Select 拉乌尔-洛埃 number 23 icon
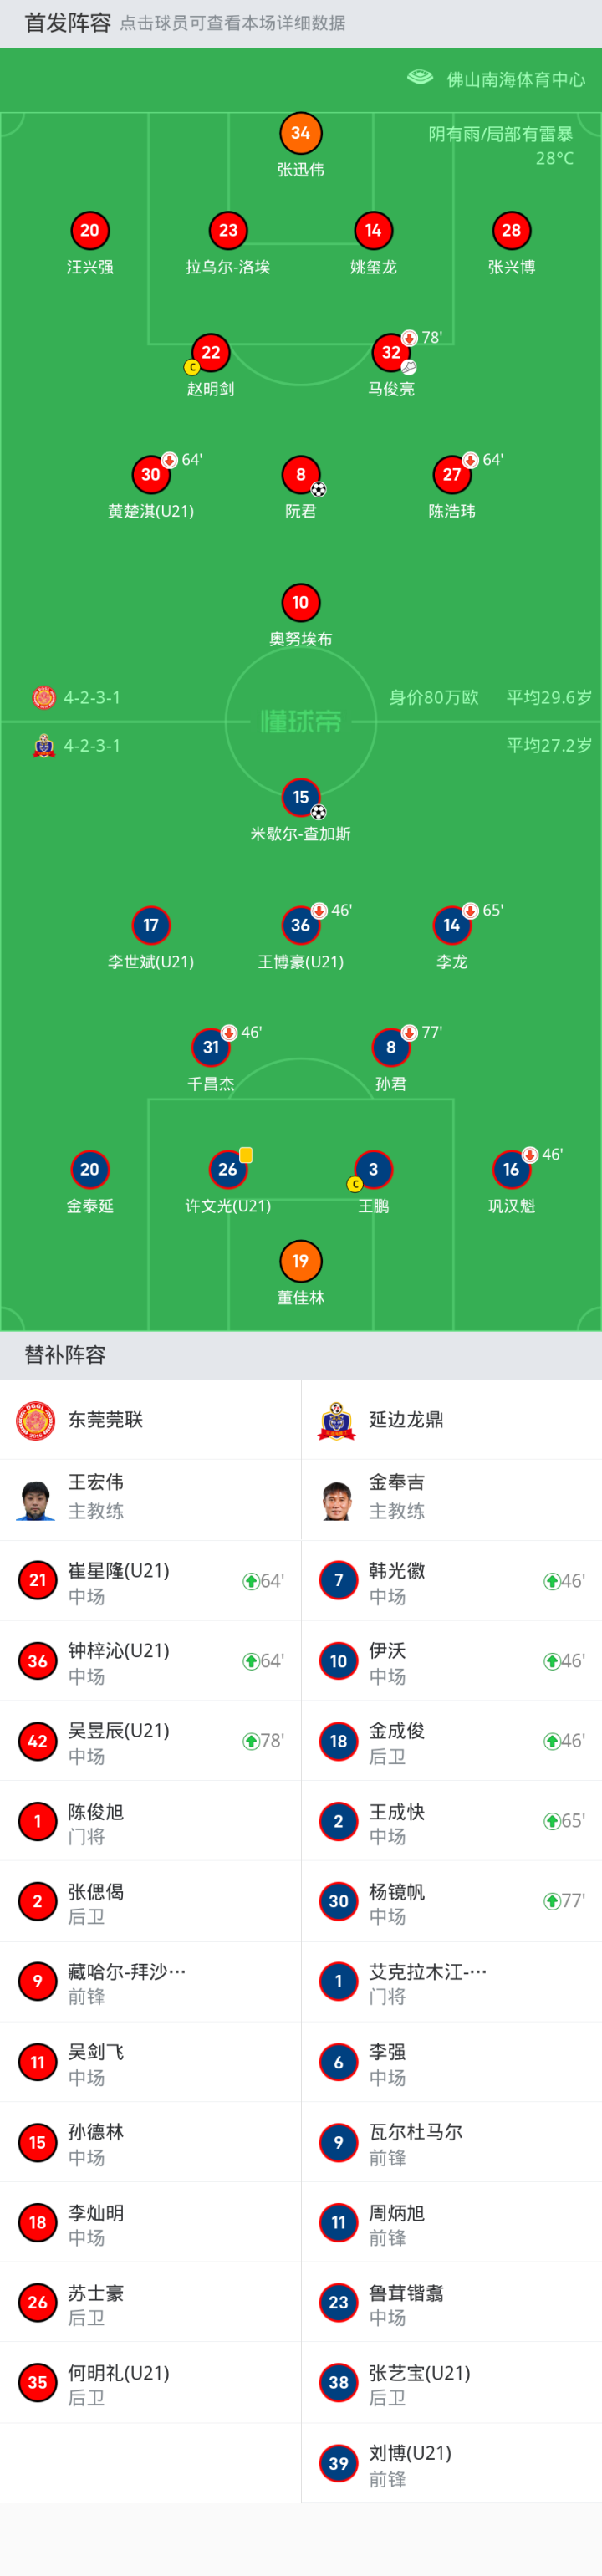The height and width of the screenshot is (2576, 602). 228,230
